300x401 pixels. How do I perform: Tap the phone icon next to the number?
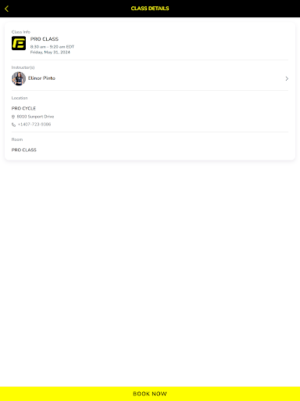13,125
